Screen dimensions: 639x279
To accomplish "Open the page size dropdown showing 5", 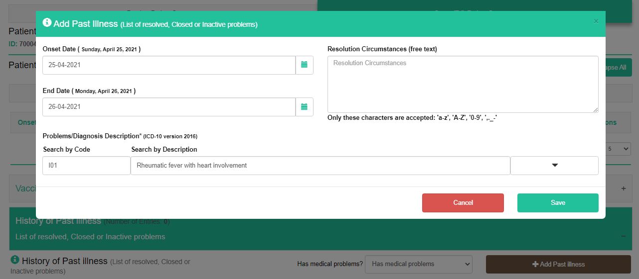I will tap(619, 149).
